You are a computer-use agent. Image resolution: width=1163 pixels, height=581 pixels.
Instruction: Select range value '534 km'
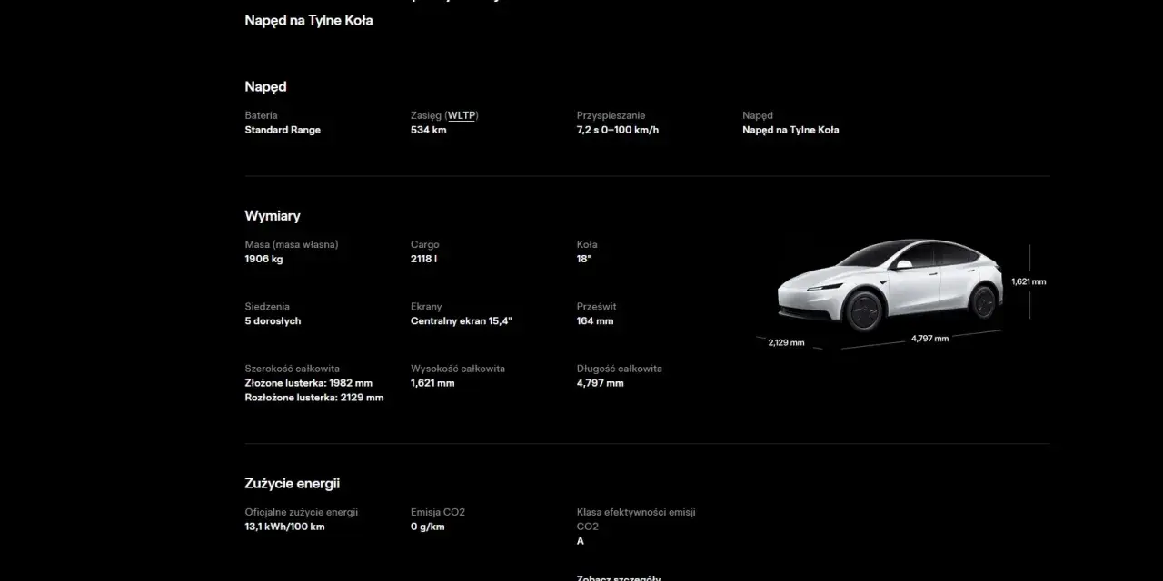[x=429, y=130]
